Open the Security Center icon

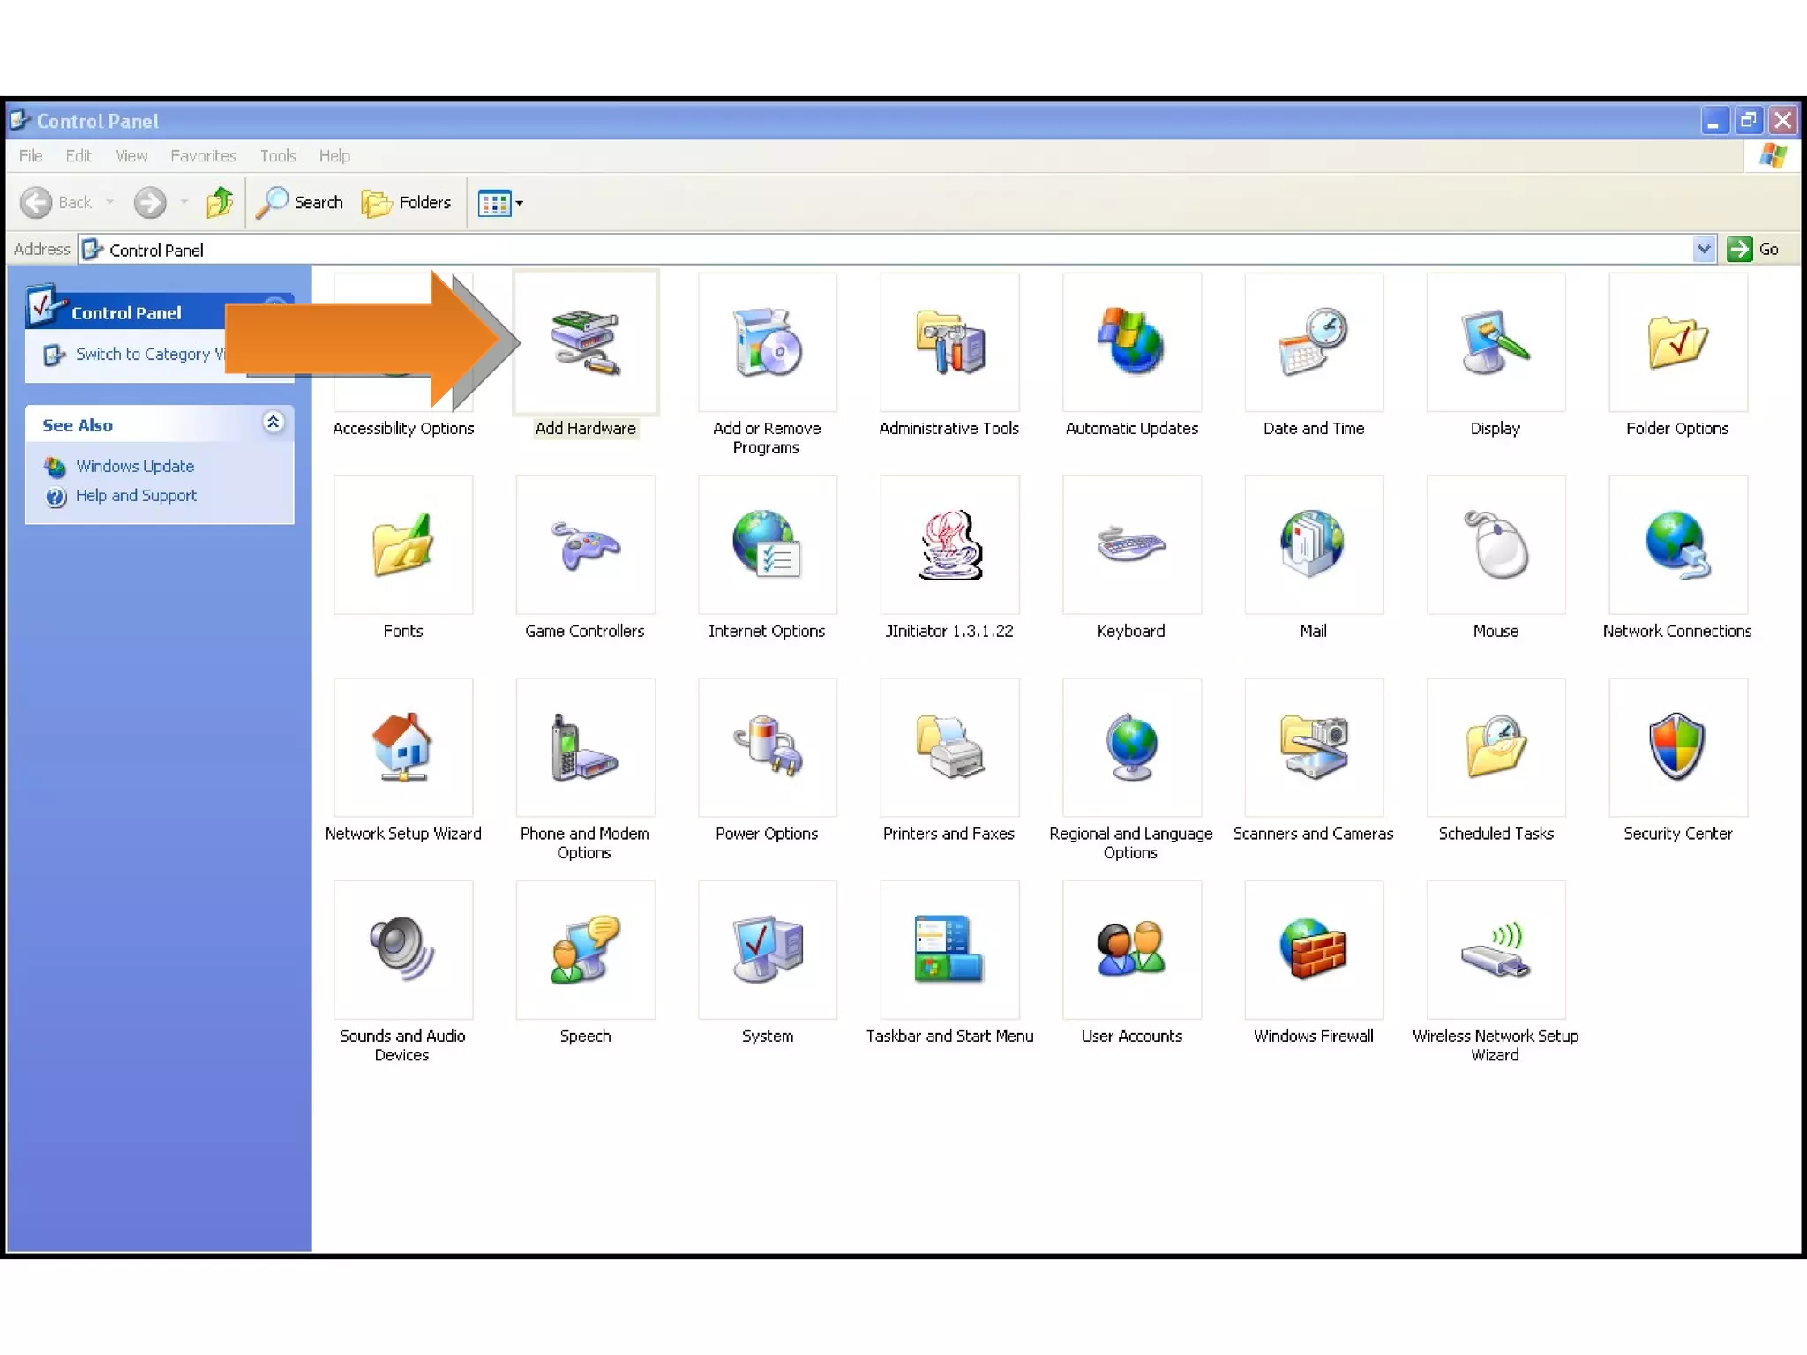point(1676,748)
